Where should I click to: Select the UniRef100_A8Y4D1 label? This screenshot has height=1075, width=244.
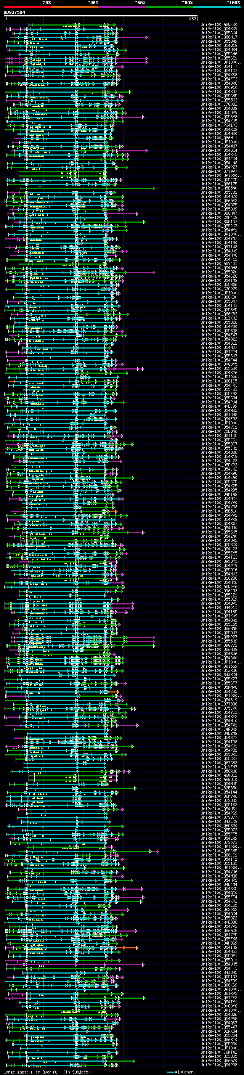coord(218,264)
